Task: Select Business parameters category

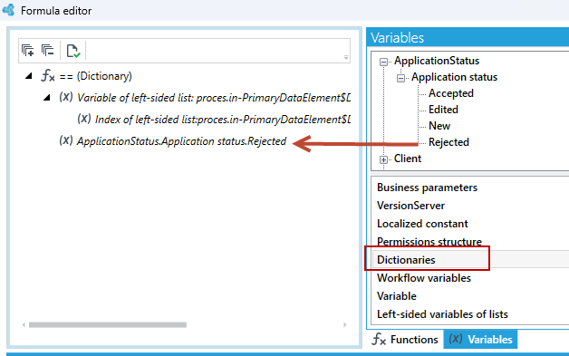Action: pyautogui.click(x=427, y=188)
